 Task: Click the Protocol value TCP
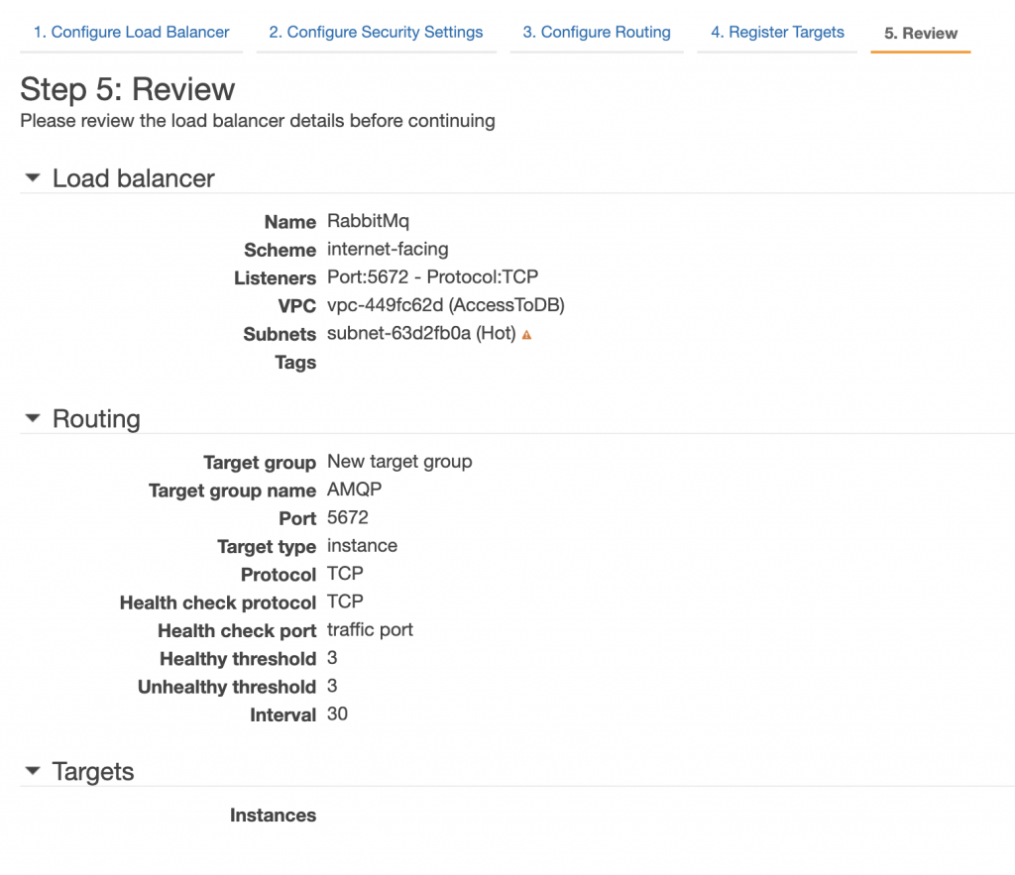tap(345, 574)
